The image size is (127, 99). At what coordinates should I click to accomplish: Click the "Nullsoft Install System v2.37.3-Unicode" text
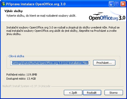pos(27,86)
